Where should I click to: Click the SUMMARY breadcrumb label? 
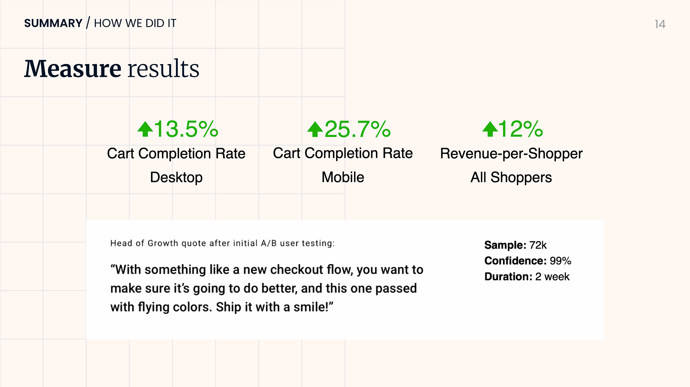click(53, 23)
